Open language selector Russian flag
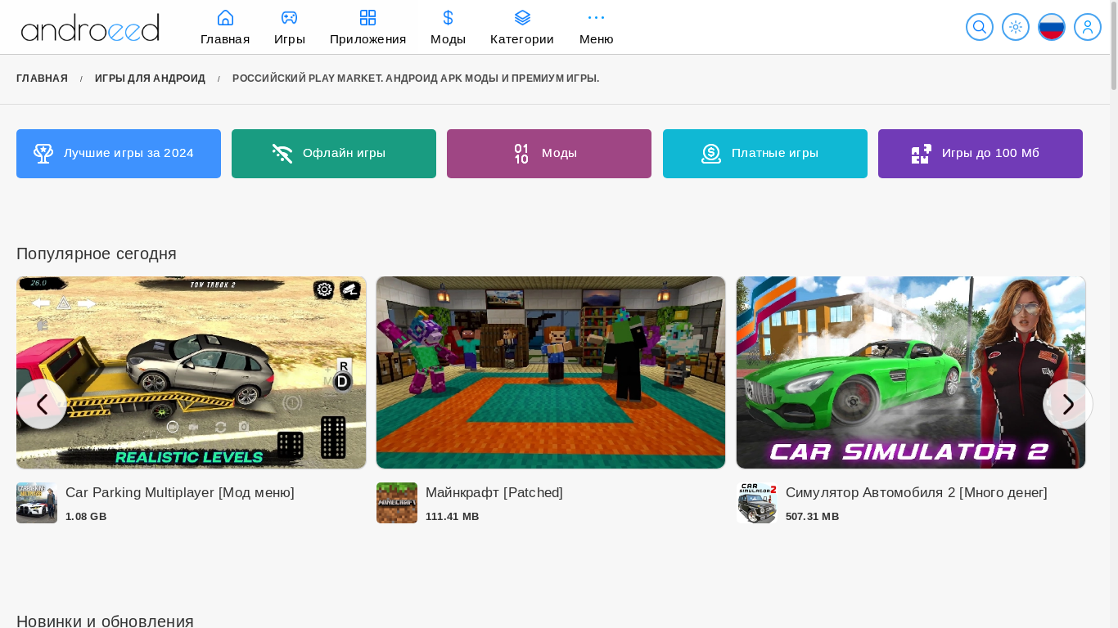Viewport: 1118px width, 628px height. click(x=1052, y=27)
